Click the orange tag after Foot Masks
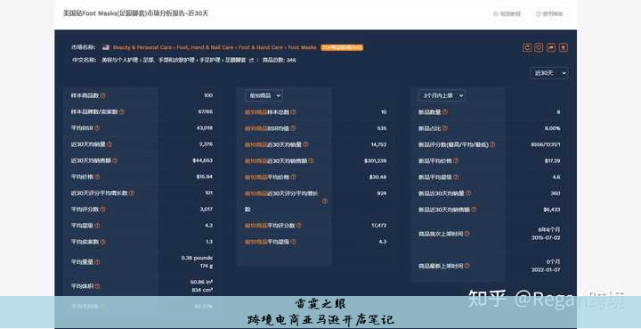Screen dimensions: 641x329 pyautogui.click(x=342, y=47)
